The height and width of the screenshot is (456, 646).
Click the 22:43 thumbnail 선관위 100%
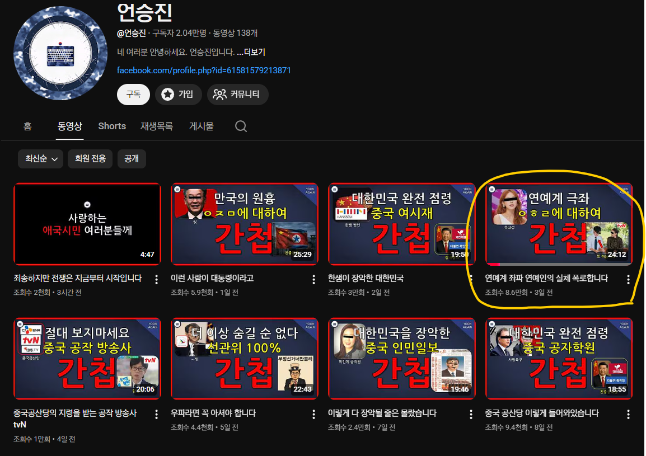click(x=245, y=359)
